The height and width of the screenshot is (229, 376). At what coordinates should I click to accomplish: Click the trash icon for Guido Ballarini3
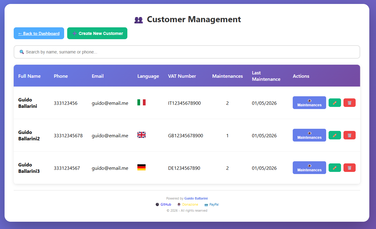coord(349,168)
